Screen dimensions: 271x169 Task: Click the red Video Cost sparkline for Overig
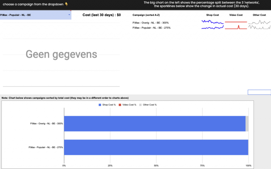pyautogui.click(x=236, y=22)
